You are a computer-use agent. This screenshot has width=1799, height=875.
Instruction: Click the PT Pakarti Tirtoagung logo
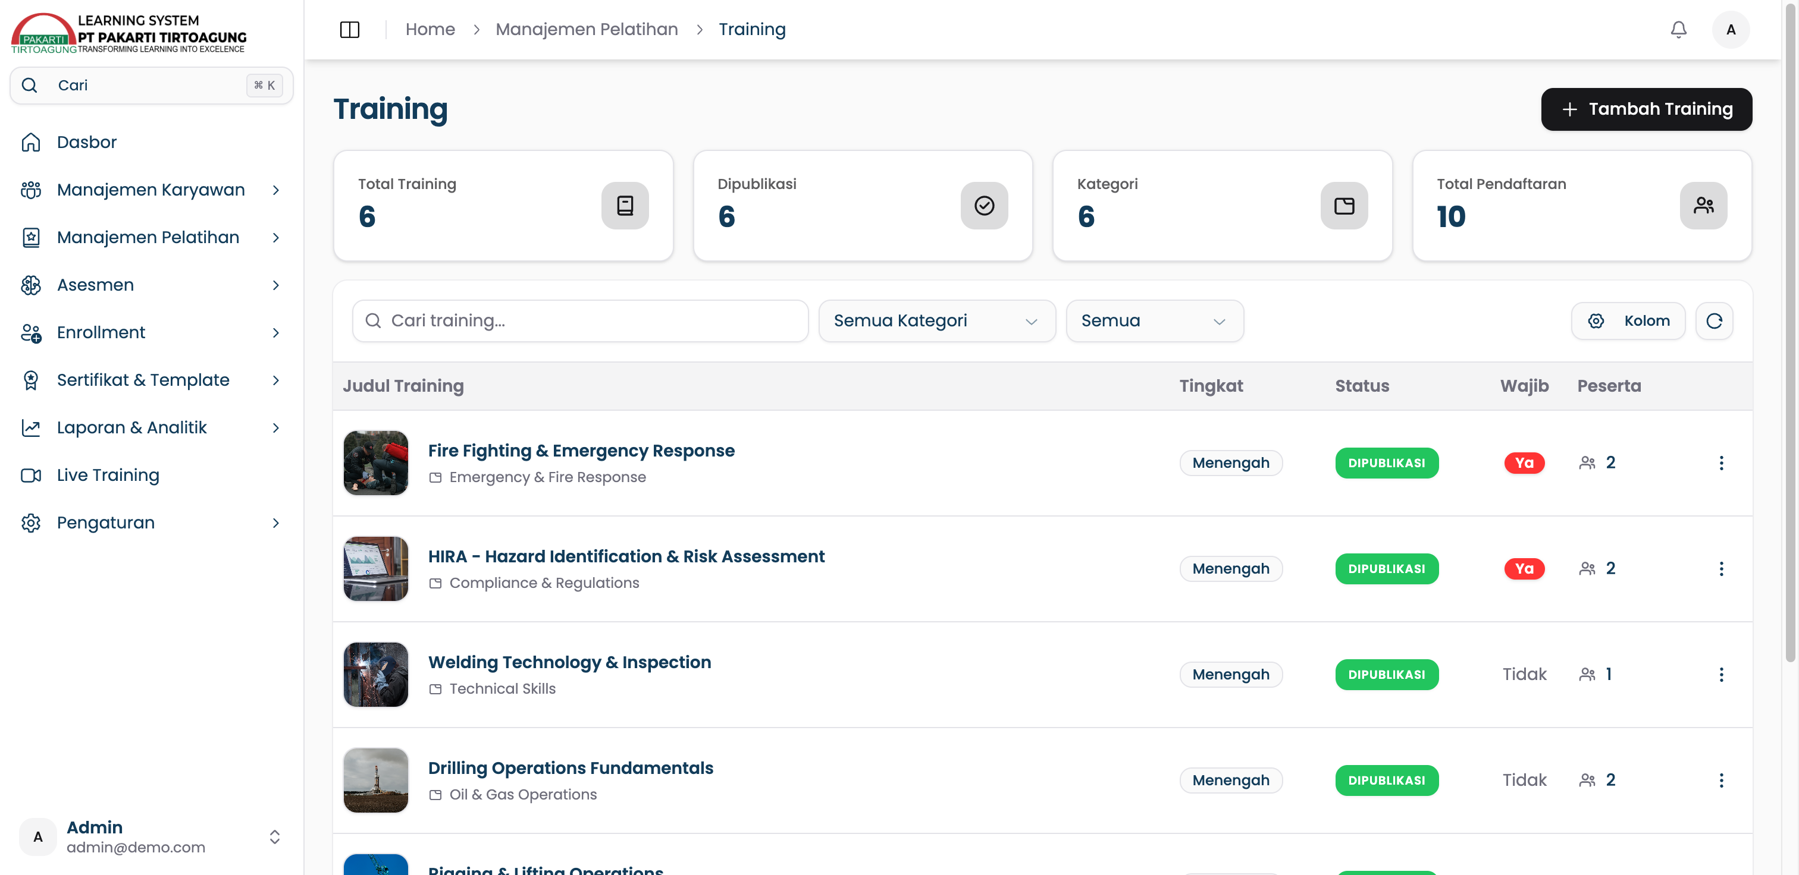coord(128,33)
